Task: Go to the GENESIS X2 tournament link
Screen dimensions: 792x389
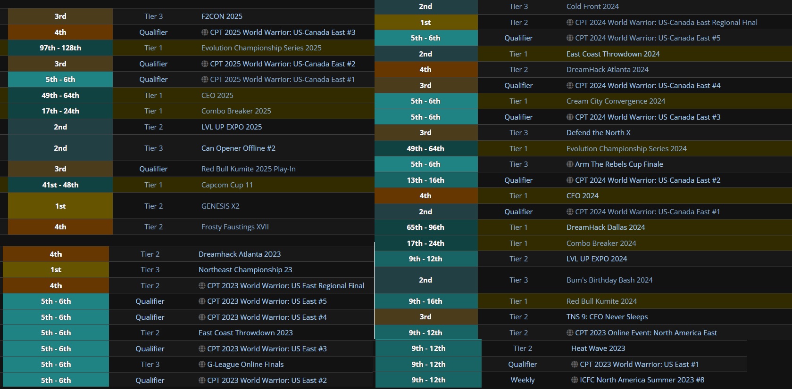Action: (x=220, y=206)
